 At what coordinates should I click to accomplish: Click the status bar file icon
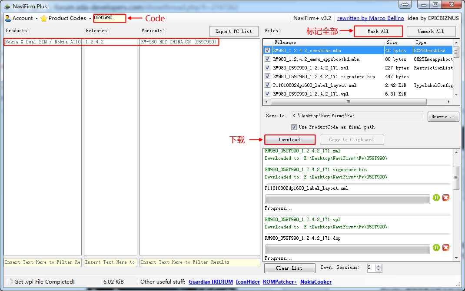9,282
